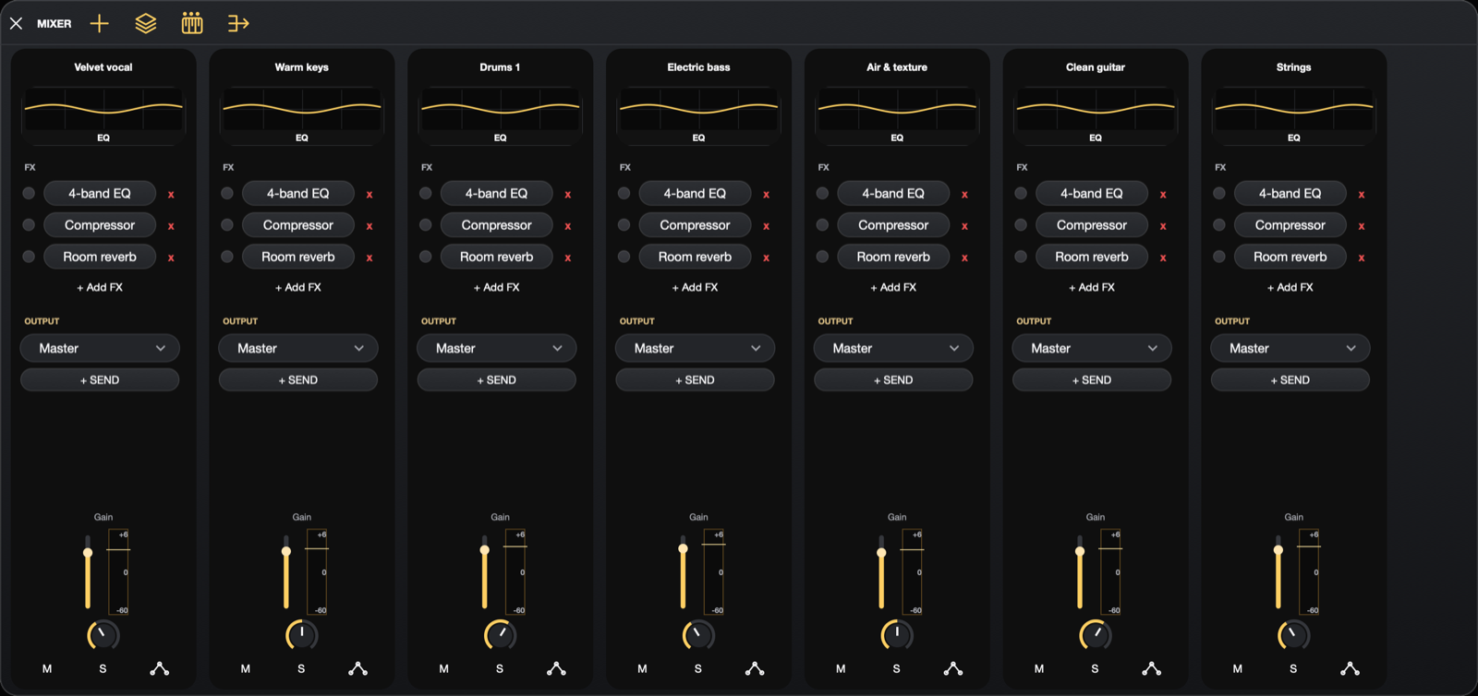Remove 4-band EQ from Velvet vocal
Viewport: 1478px width, 696px height.
point(171,195)
